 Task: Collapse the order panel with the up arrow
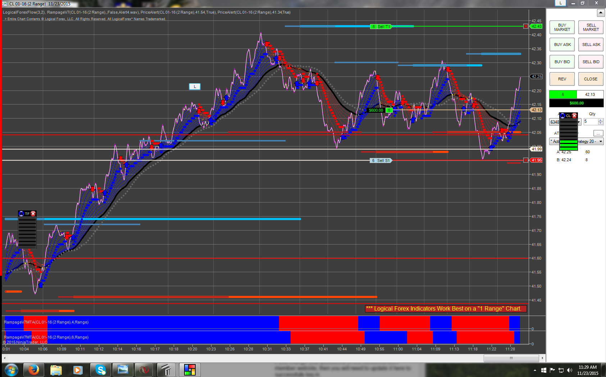tap(601, 13)
